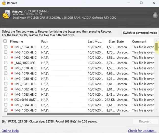Tick the select-all checkbox in header row
The image size is (159, 133).
click(5, 41)
